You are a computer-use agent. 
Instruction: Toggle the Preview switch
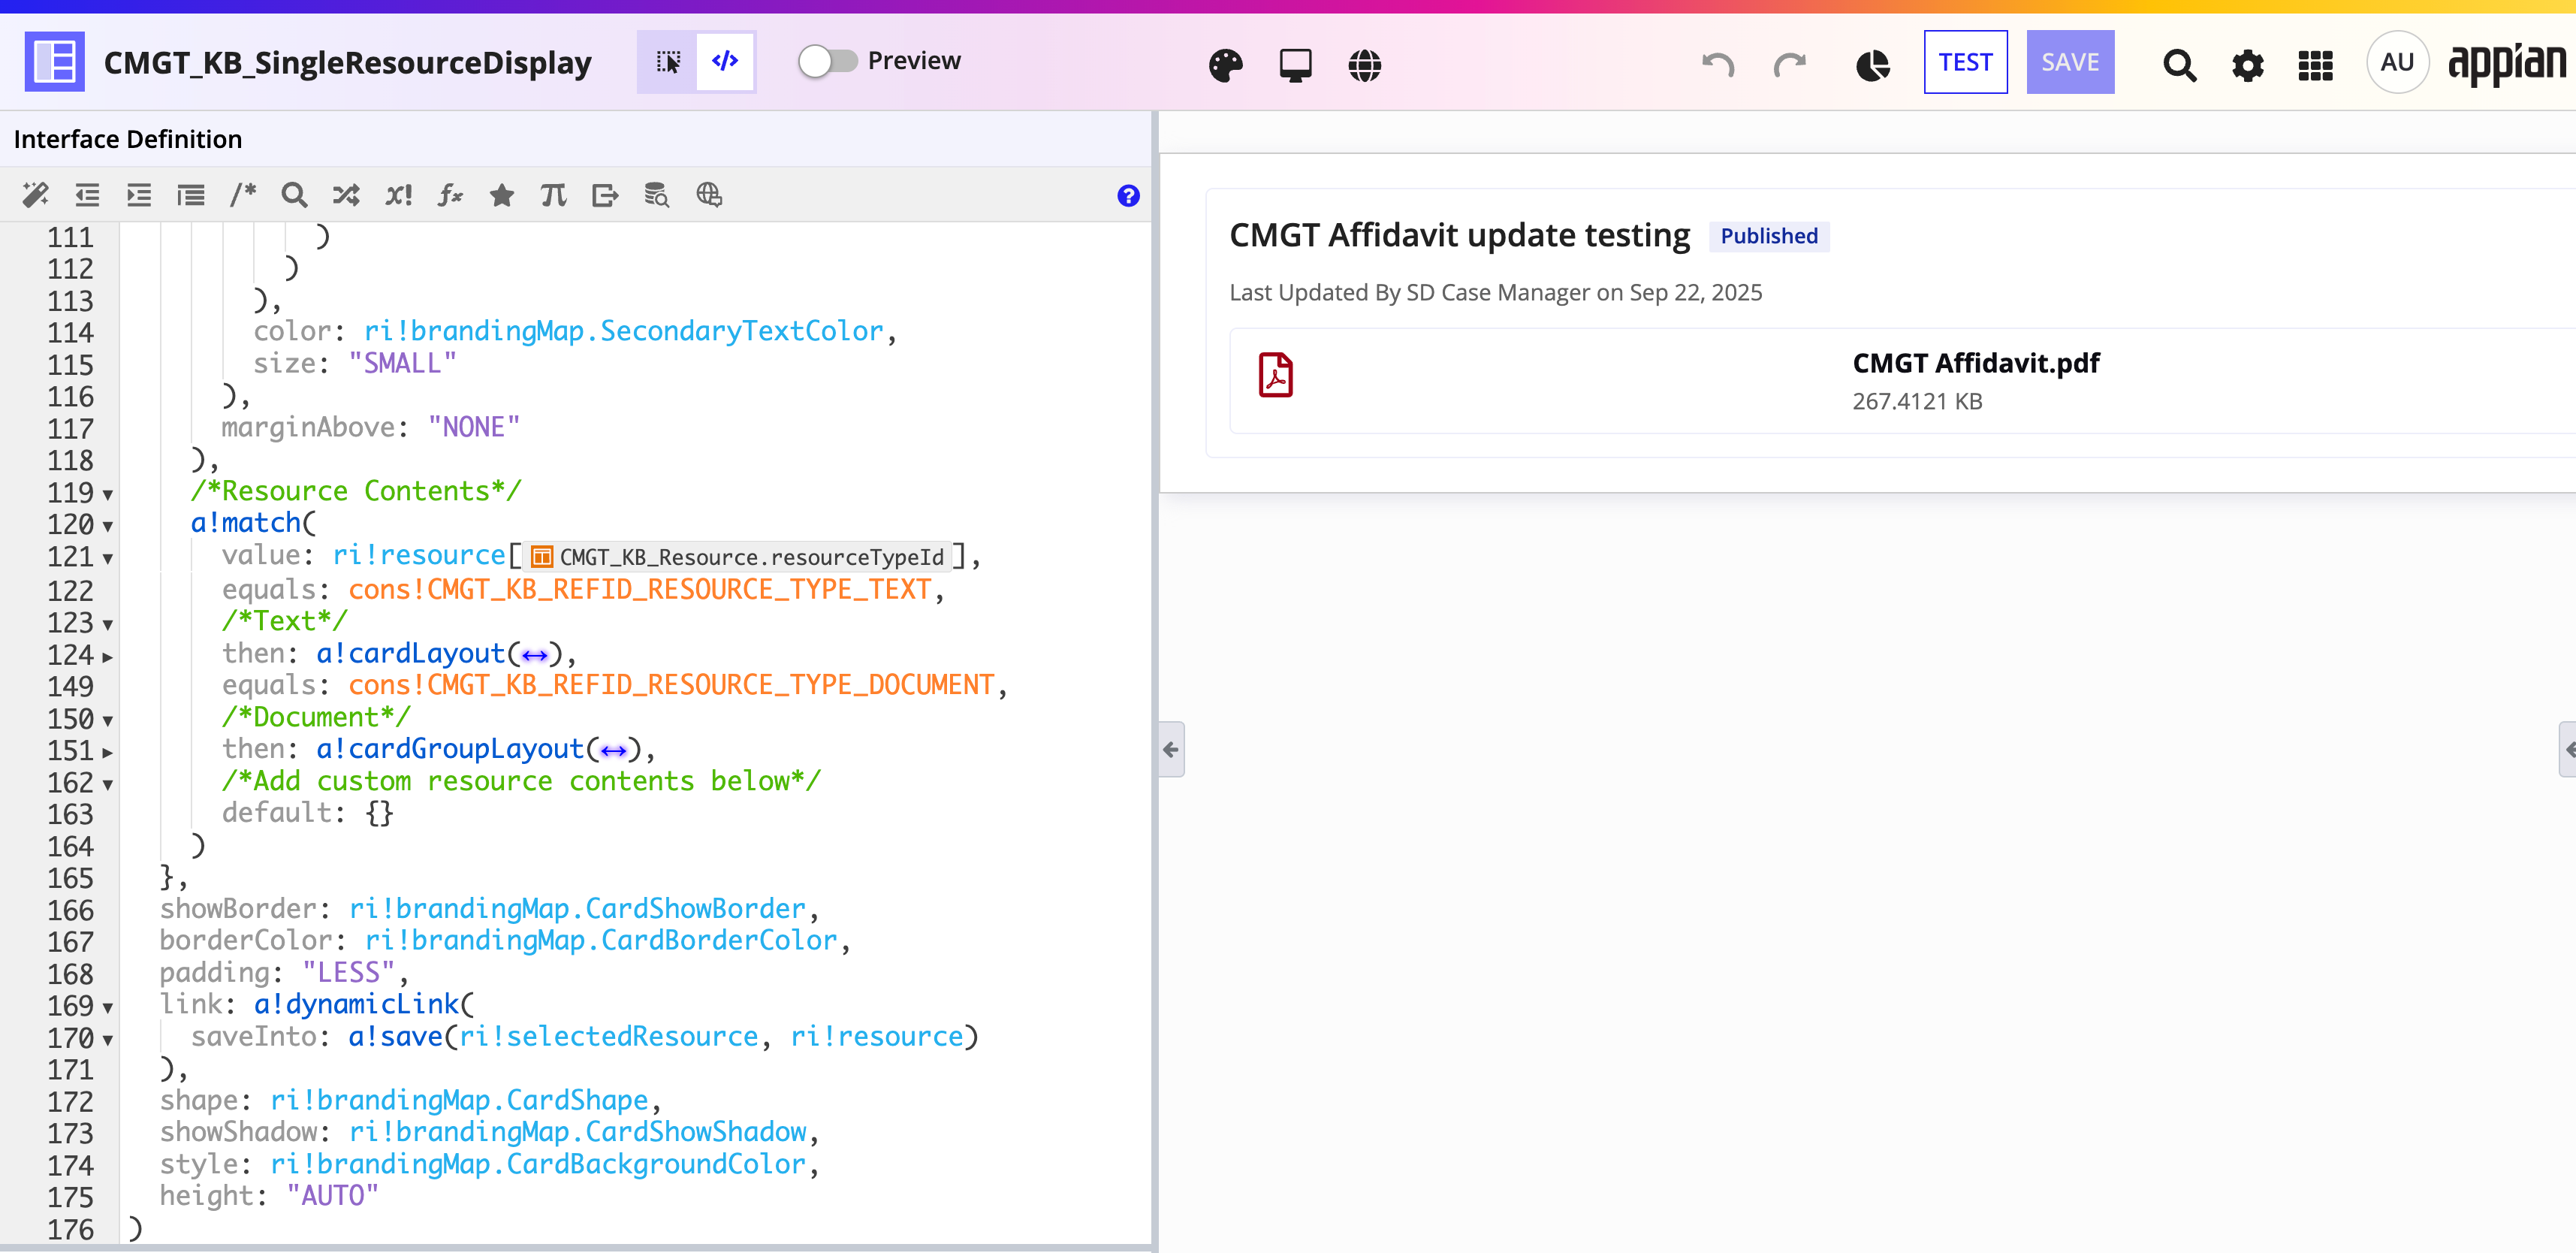pyautogui.click(x=828, y=61)
